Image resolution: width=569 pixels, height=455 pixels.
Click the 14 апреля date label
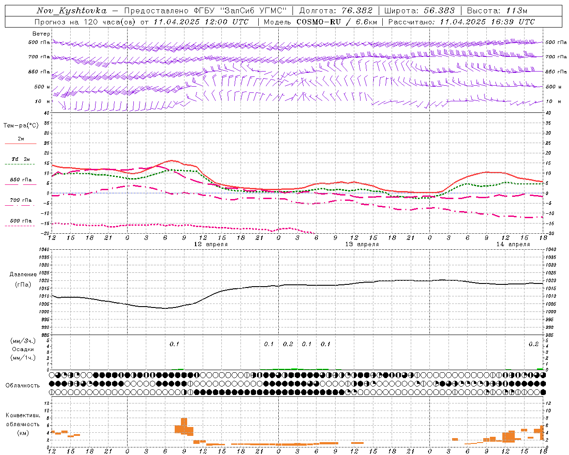coord(513,244)
